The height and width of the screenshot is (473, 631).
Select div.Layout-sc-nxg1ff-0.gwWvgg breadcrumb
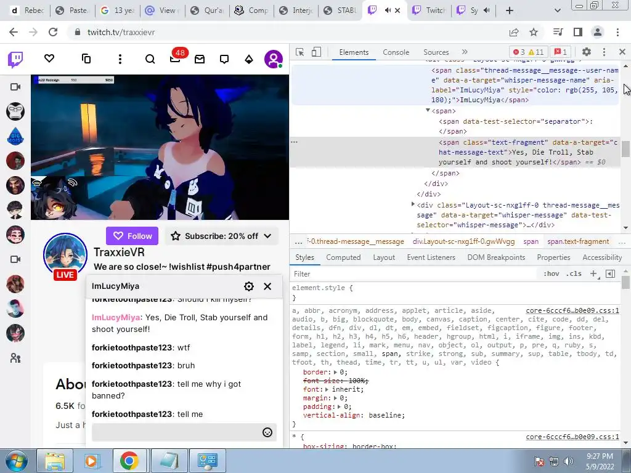[463, 241]
